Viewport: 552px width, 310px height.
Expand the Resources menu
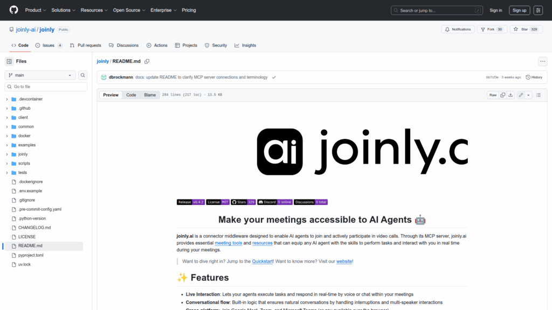[94, 10]
